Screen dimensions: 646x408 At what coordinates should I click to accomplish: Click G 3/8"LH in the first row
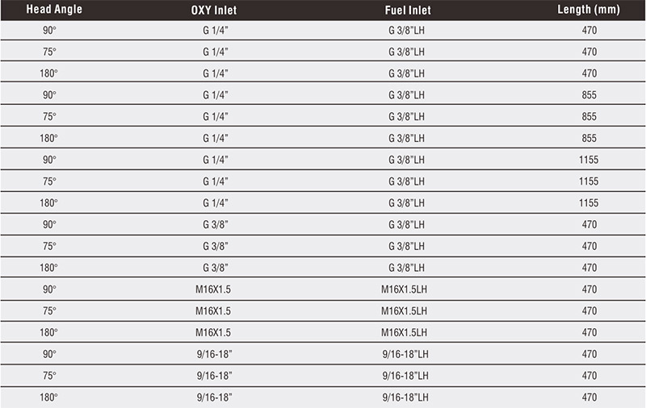point(406,31)
